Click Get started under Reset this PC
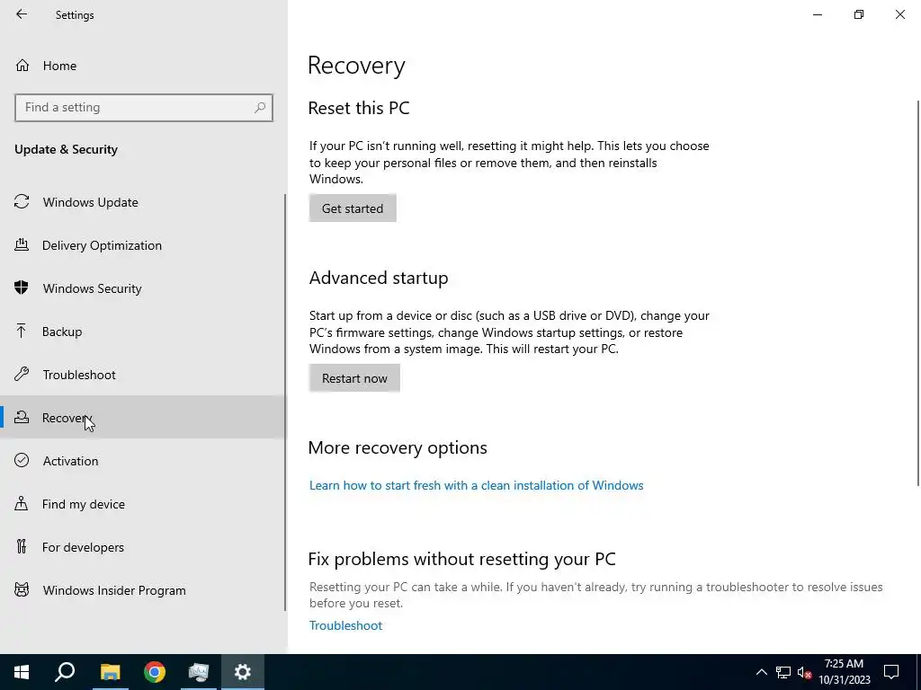Screen dimensions: 921x690 pyautogui.click(x=353, y=208)
